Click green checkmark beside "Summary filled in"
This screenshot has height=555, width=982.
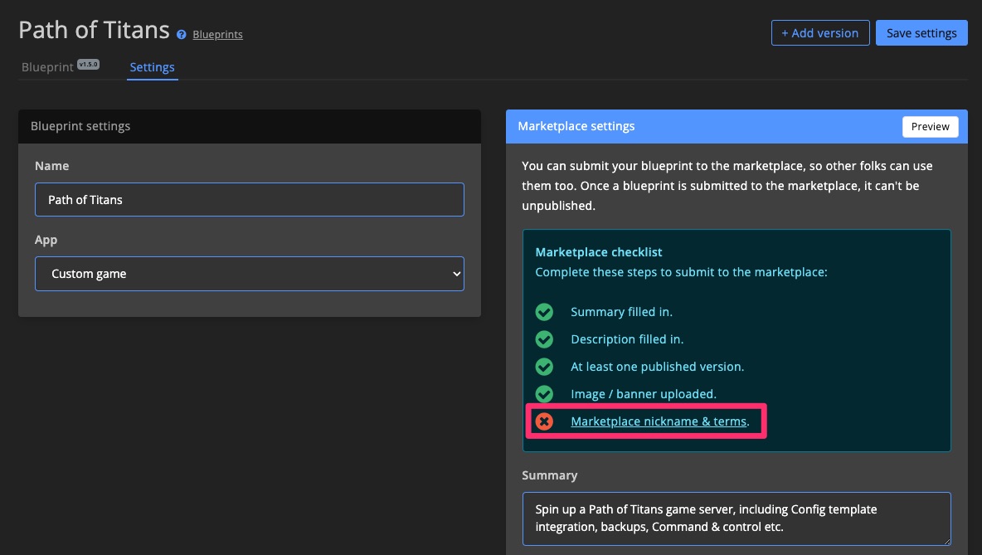pos(544,312)
